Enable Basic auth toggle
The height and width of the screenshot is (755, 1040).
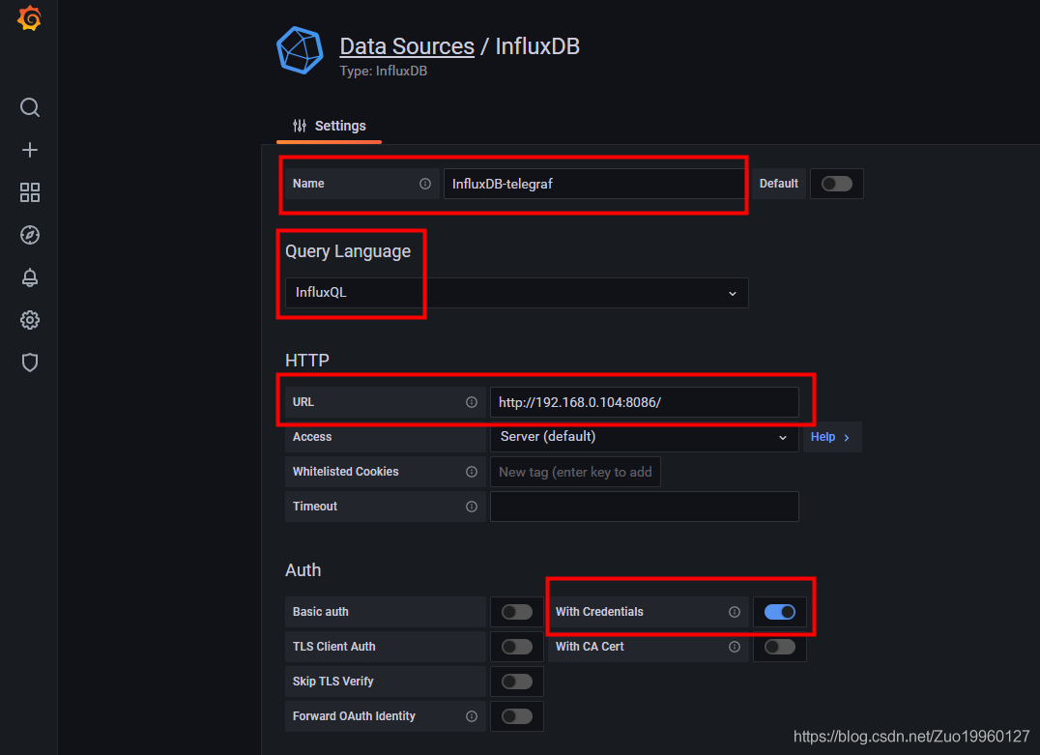point(517,612)
